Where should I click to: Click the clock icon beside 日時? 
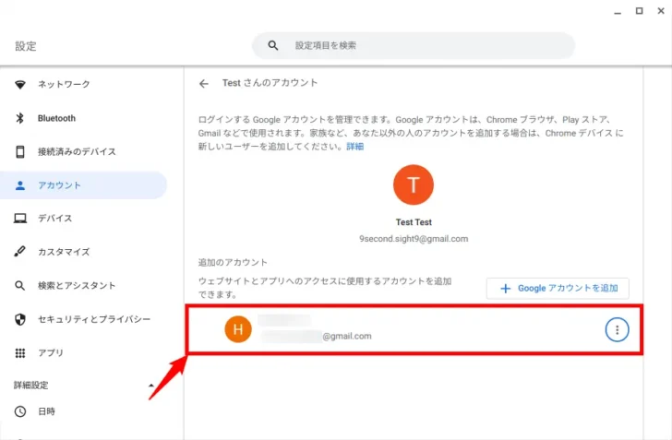tap(19, 411)
